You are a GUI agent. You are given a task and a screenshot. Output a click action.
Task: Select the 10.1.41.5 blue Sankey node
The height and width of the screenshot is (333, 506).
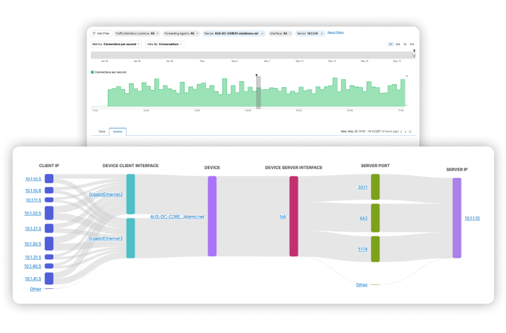[x=49, y=278]
